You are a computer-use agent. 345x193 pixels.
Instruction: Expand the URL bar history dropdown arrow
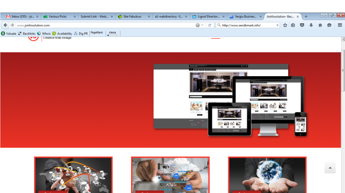pos(202,25)
